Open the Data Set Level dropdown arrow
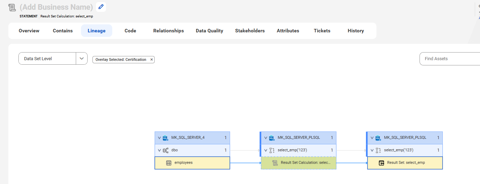The width and height of the screenshot is (480, 184). tap(82, 58)
